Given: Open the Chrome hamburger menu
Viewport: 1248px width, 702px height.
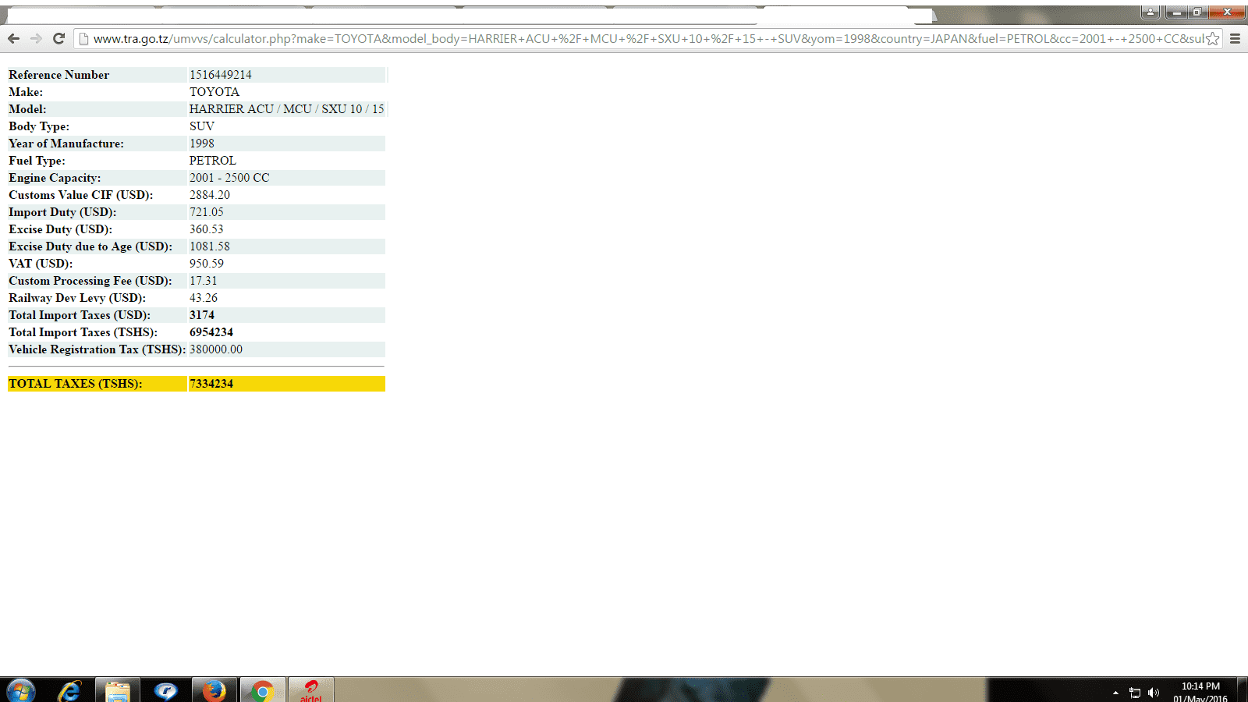Looking at the screenshot, I should point(1235,38).
